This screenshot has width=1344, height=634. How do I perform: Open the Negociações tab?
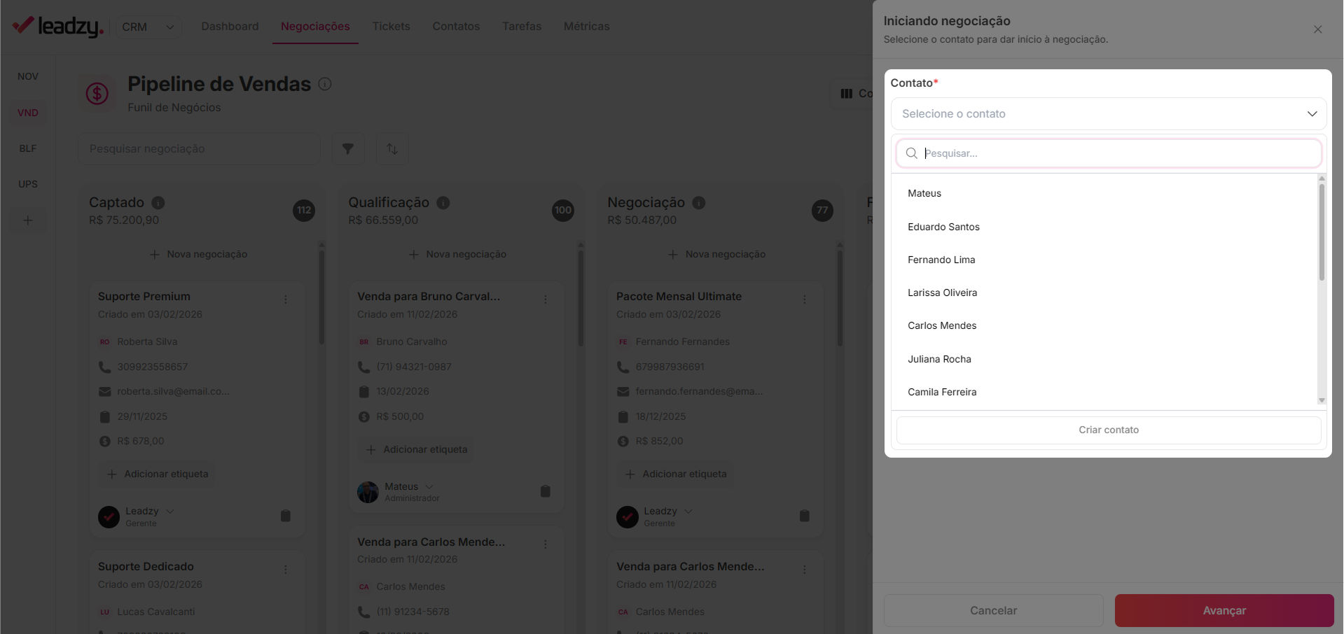click(x=315, y=27)
